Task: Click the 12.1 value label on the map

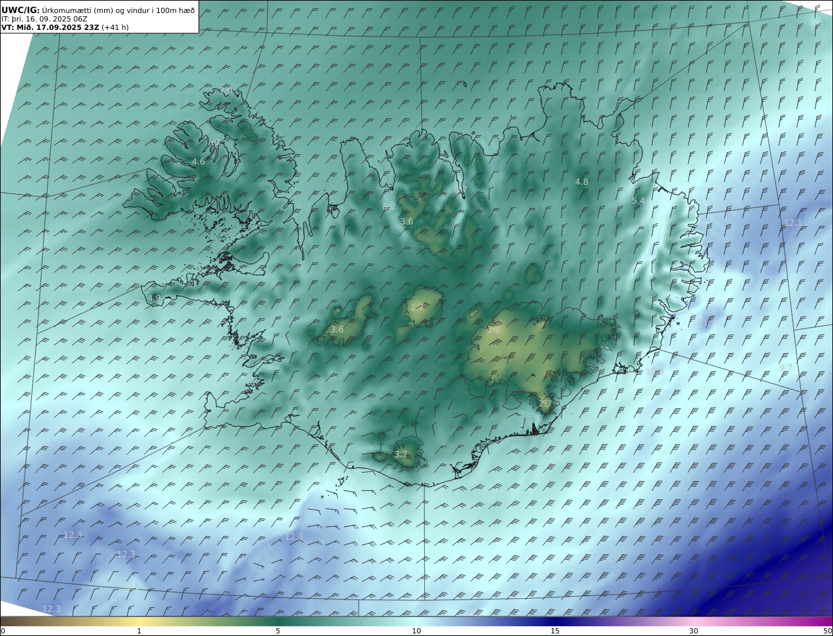Action: click(793, 223)
